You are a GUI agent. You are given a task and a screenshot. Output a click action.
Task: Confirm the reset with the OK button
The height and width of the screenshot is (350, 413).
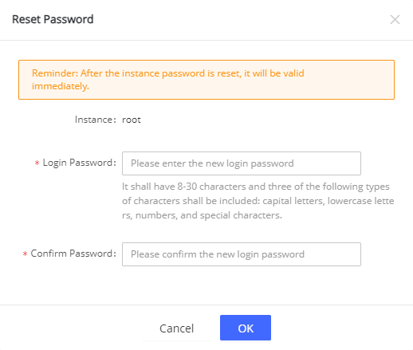point(246,328)
